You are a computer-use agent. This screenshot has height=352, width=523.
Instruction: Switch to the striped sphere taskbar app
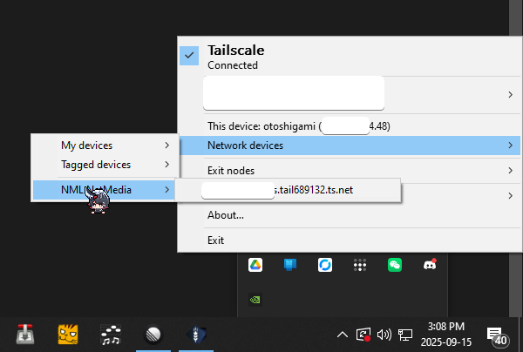tap(153, 335)
